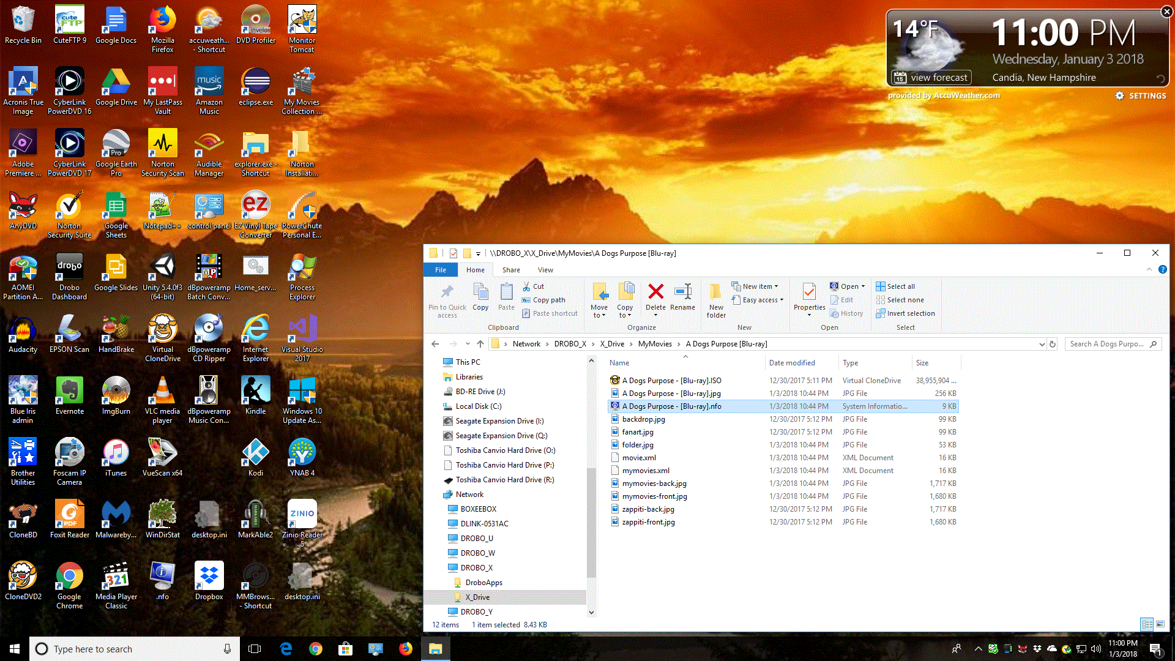Open the Evernote desktop icon

pyautogui.click(x=70, y=396)
